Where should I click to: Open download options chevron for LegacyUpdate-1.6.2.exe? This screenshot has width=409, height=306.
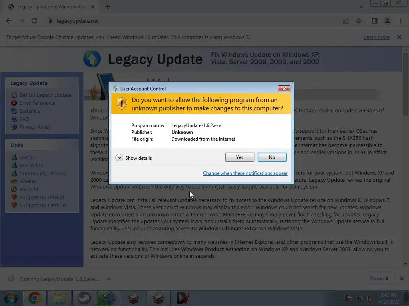click(x=109, y=279)
